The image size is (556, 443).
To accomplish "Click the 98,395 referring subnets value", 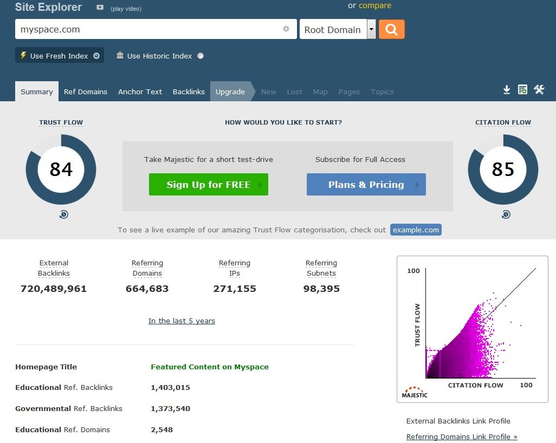I will 321,289.
